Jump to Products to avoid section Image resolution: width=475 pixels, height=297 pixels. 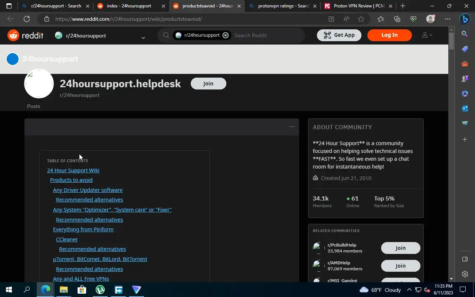coord(71,180)
